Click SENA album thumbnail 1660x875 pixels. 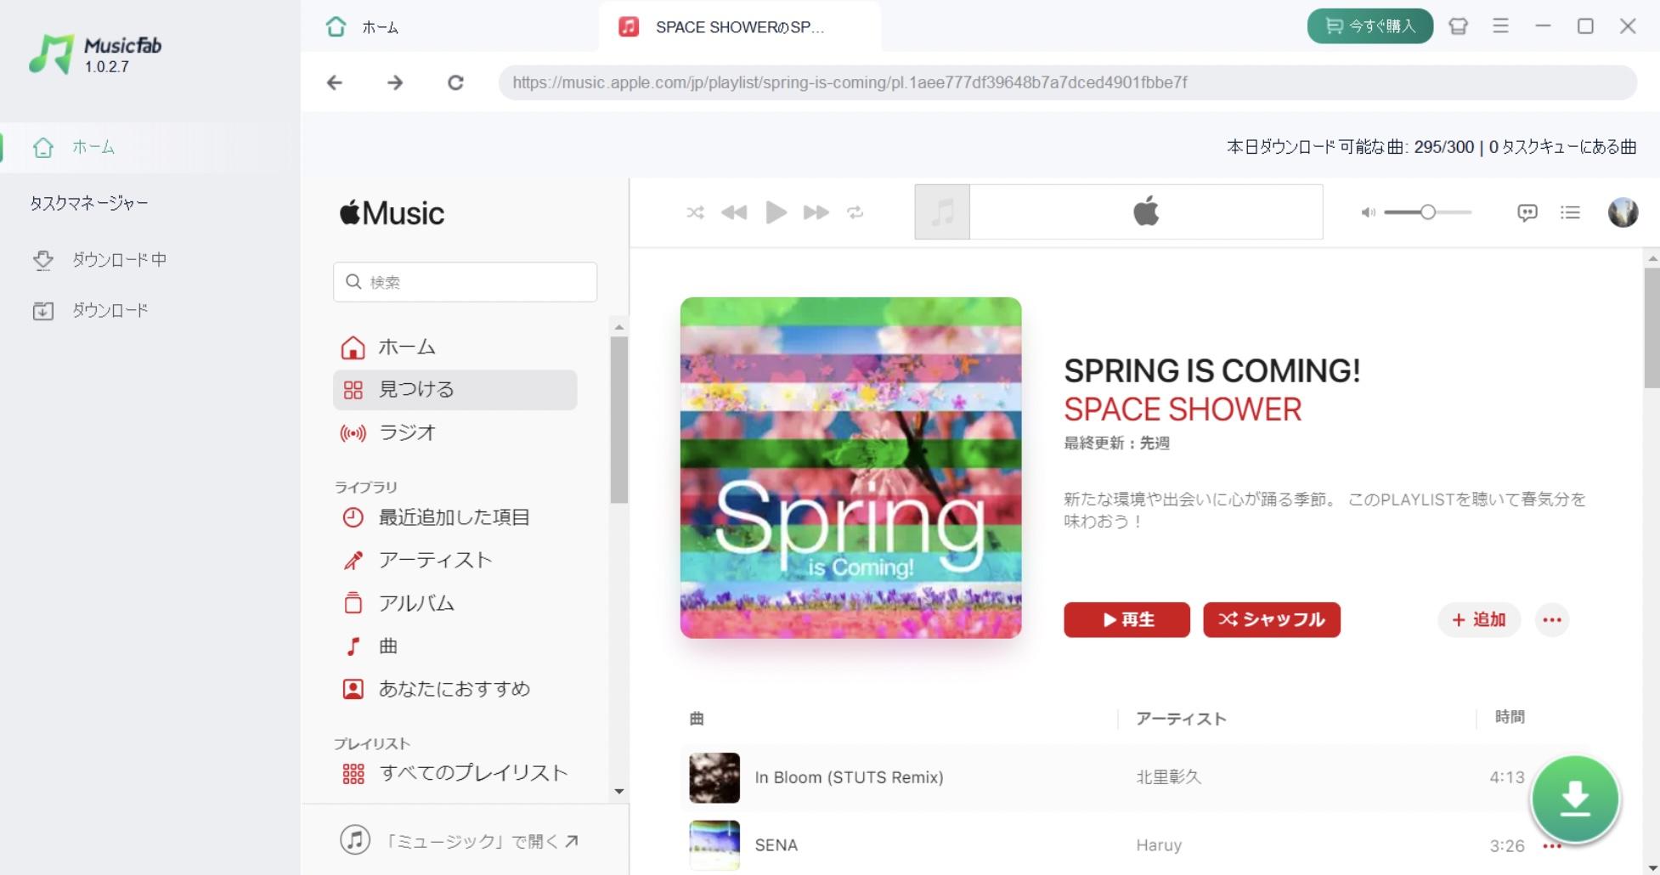714,845
